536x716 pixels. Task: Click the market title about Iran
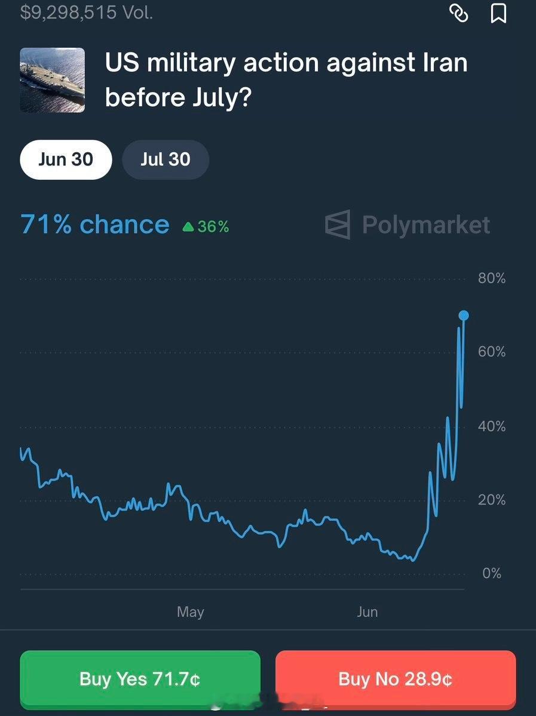tap(286, 80)
